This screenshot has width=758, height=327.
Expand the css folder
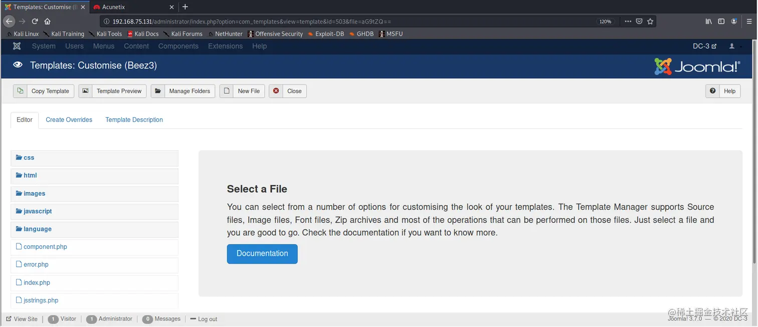pyautogui.click(x=94, y=158)
